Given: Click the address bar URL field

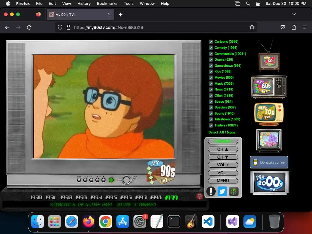Looking at the screenshot, I should (156, 27).
